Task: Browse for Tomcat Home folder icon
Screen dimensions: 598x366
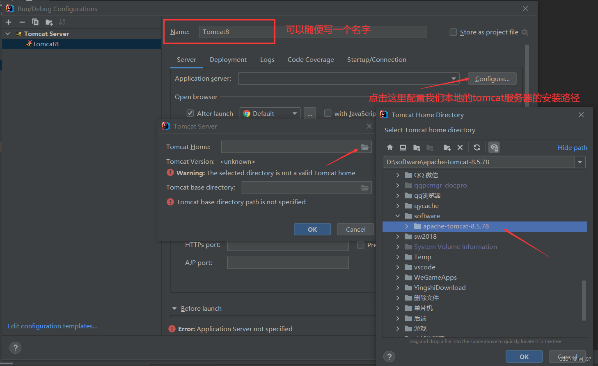Action: point(364,147)
